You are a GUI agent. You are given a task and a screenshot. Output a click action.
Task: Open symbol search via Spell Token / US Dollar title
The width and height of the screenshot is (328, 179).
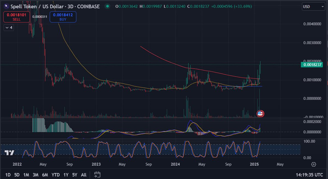click(x=55, y=6)
